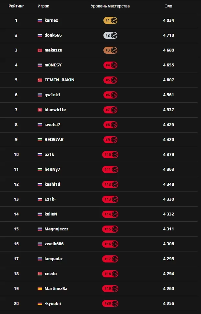Click the silver #2 skill level badge
Image resolution: width=201 pixels, height=314 pixels.
110,35
